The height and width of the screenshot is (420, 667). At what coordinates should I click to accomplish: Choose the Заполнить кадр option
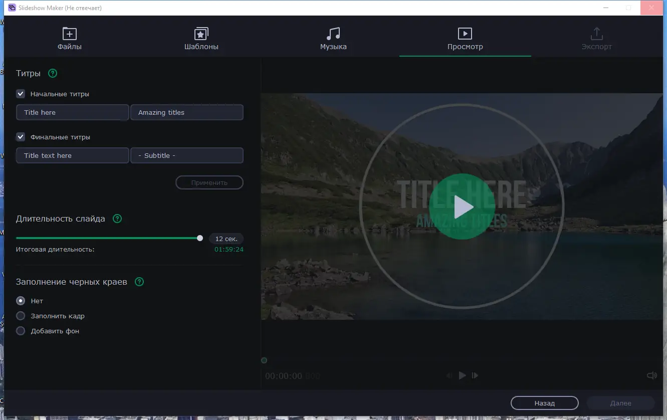21,316
